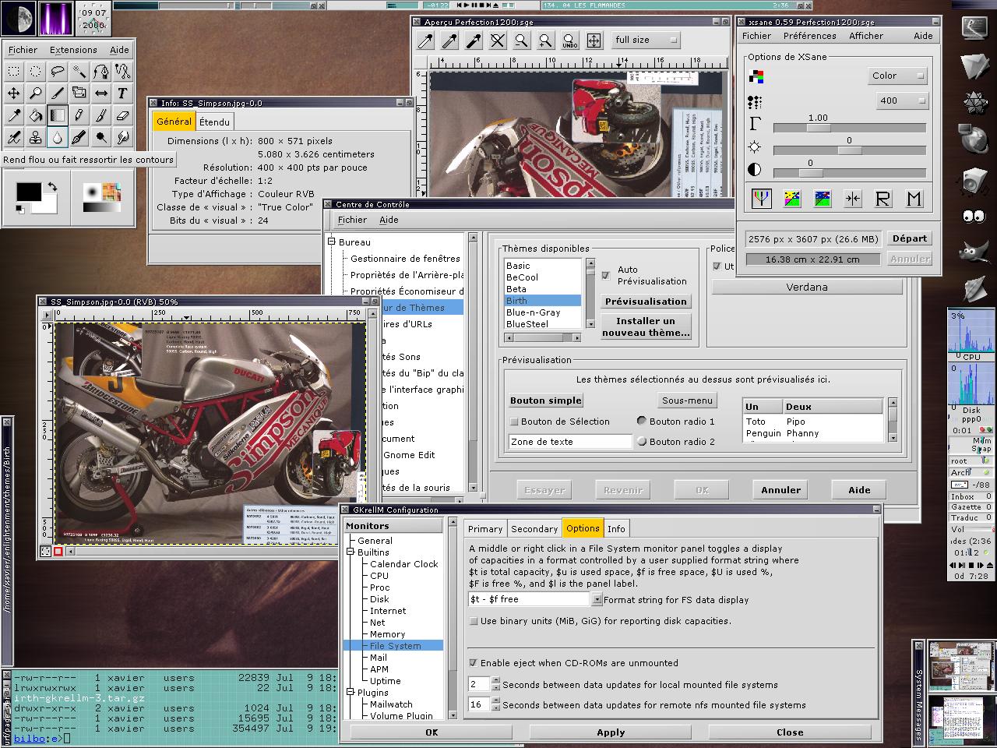This screenshot has height=748, width=997.
Task: Select the Bezier pen path tool
Action: point(100,72)
